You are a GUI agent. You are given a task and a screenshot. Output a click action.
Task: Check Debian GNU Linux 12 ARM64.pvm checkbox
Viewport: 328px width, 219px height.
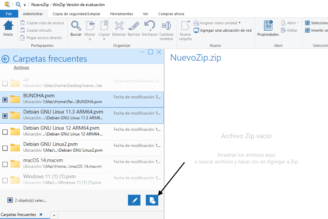[5, 132]
